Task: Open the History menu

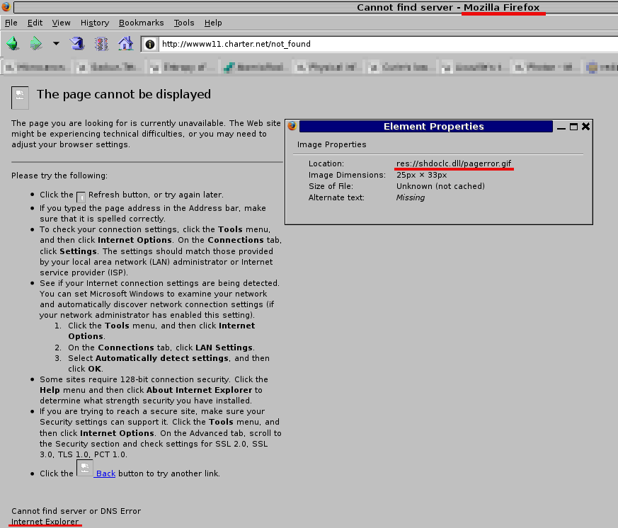Action: (x=95, y=23)
